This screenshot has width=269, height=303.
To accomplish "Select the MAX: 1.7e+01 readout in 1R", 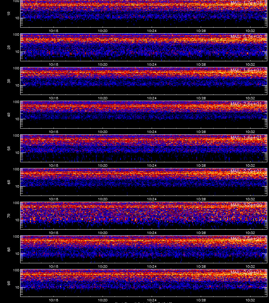I will point(246,3).
